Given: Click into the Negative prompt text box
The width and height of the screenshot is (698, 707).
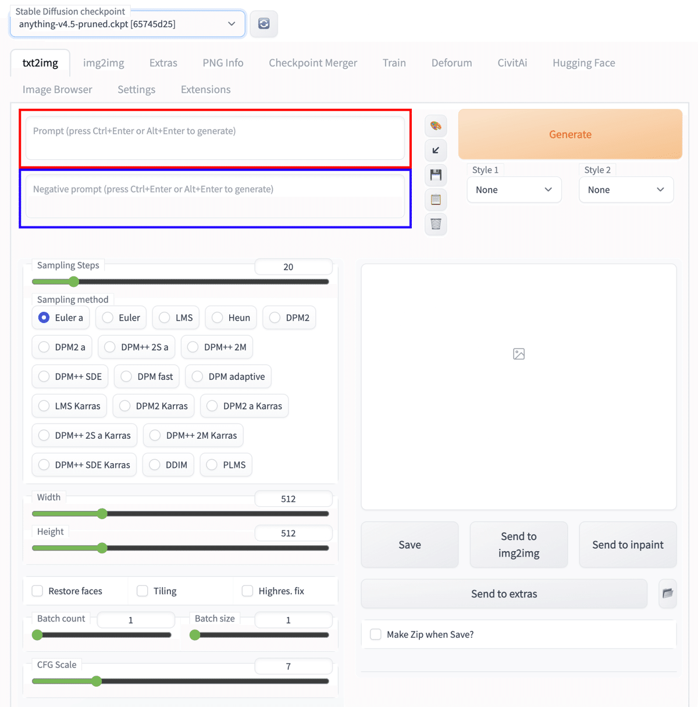Looking at the screenshot, I should 215,197.
